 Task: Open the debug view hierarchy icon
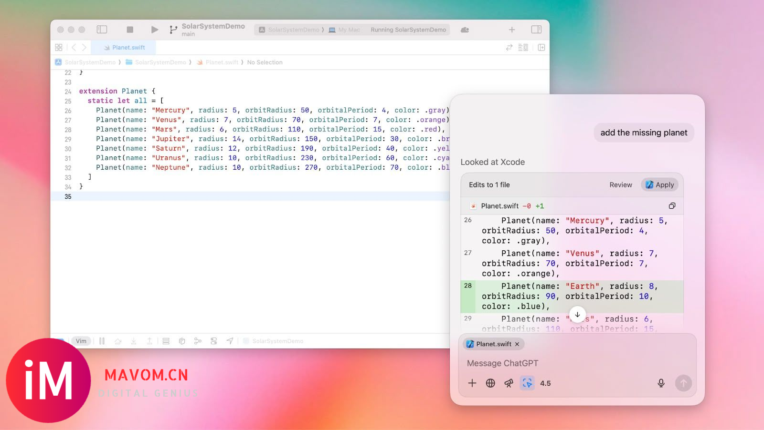click(166, 341)
